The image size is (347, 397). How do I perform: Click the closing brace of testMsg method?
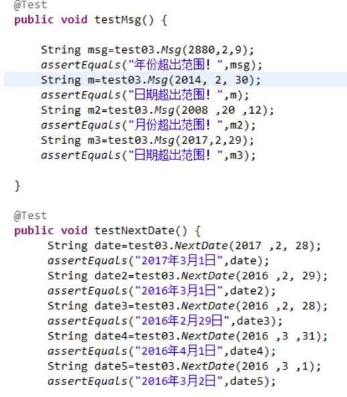(17, 185)
